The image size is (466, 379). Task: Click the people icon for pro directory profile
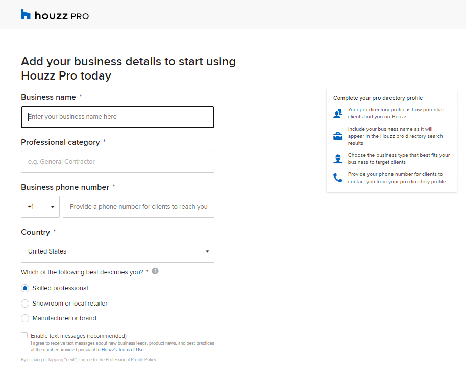338,113
